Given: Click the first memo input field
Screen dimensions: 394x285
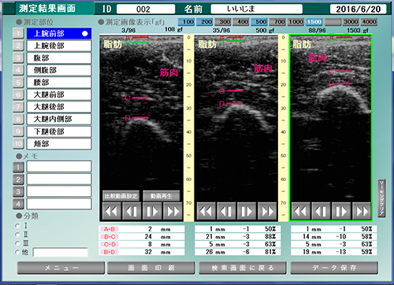Looking at the screenshot, I should (x=59, y=166).
